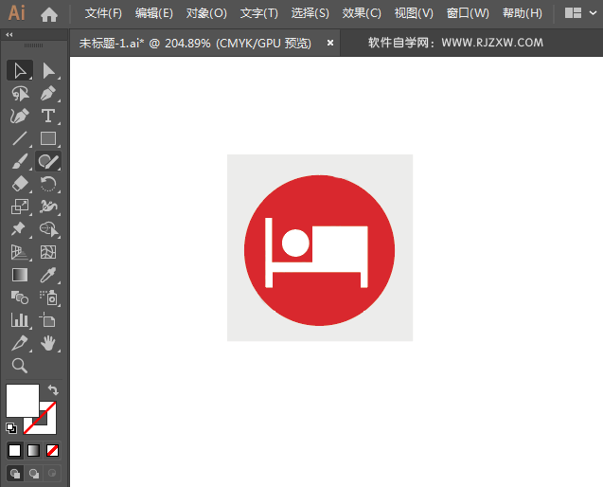603x487 pixels.
Task: Pick the Blend tool
Action: (20, 298)
